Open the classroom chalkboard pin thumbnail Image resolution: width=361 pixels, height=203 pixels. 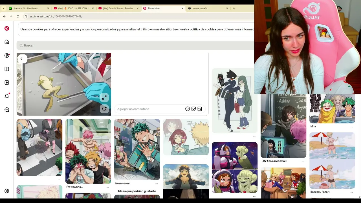point(283,126)
